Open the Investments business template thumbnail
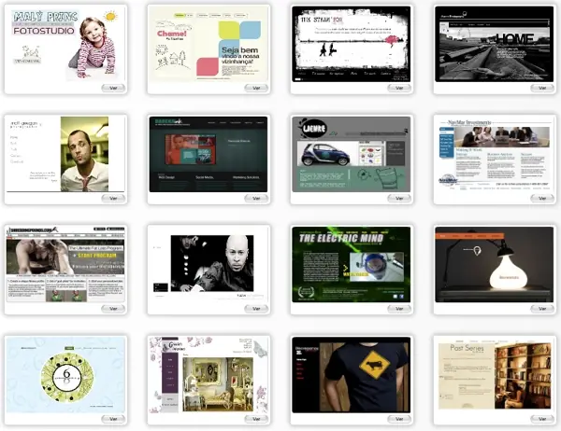 (494, 154)
